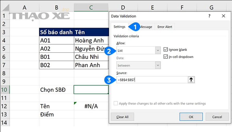Select column E header
This screenshot has height=132, width=232.
click(152, 7)
